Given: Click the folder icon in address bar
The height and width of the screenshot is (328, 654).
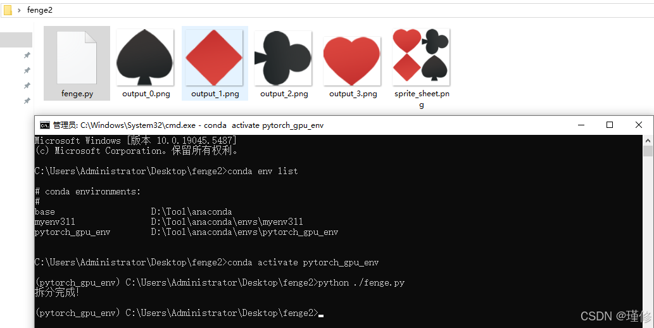Looking at the screenshot, I should point(8,10).
